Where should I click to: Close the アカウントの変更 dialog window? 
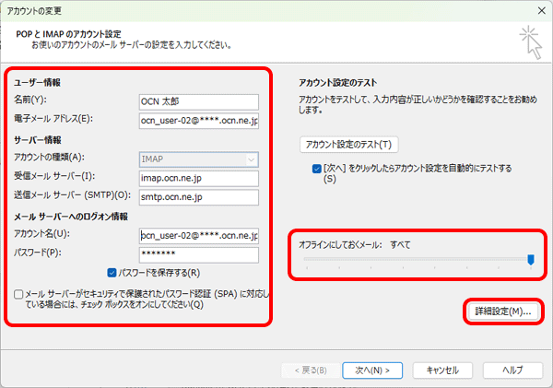[x=537, y=8]
